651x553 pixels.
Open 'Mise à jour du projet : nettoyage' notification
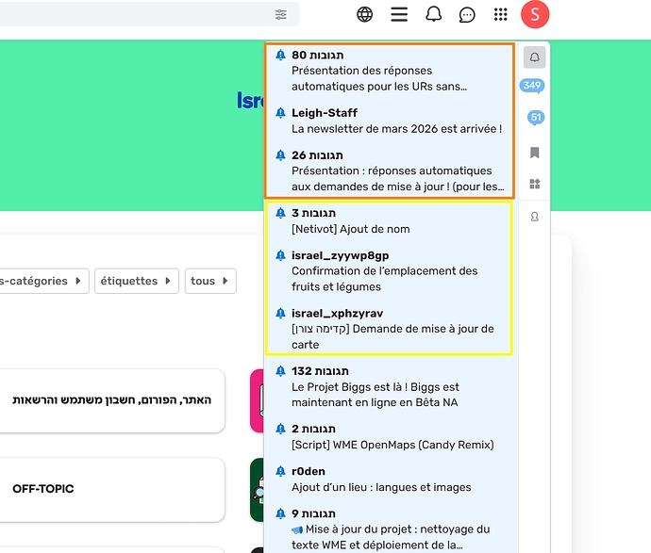391,529
